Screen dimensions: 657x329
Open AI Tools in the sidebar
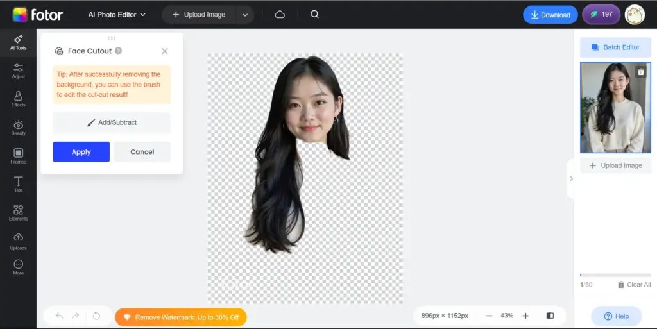[x=18, y=43]
